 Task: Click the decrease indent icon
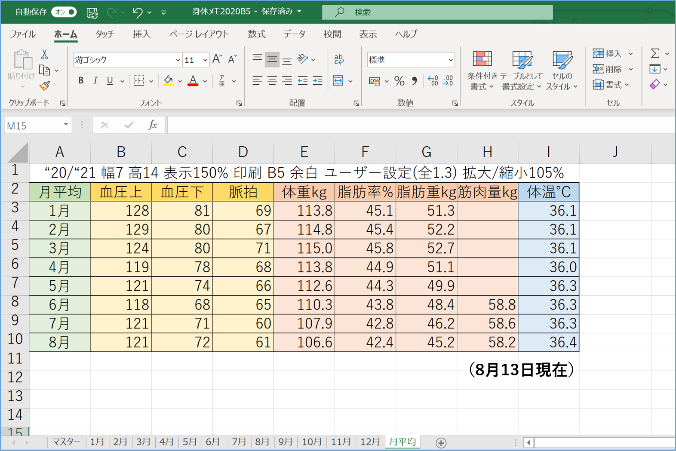[x=303, y=80]
